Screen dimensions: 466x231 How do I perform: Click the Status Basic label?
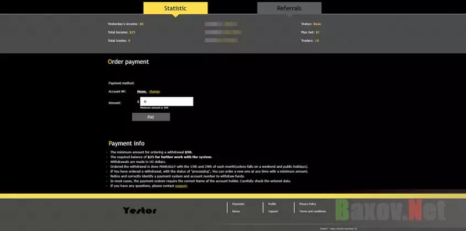tap(317, 24)
